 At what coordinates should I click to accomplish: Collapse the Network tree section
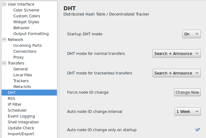[x=4, y=39]
